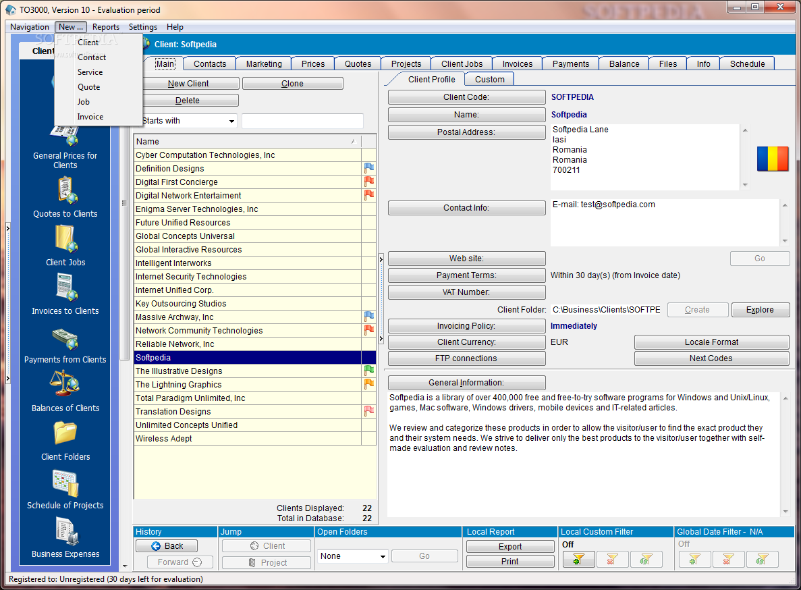The image size is (801, 590).
Task: Open Client Jobs sidebar icon
Action: tap(66, 238)
